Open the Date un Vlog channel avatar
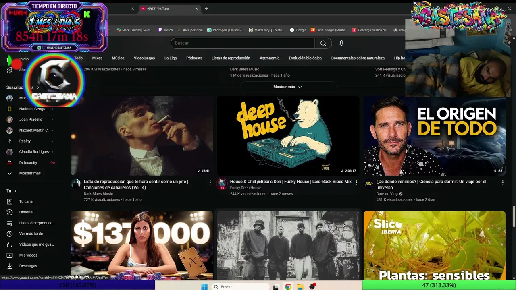 point(368,184)
